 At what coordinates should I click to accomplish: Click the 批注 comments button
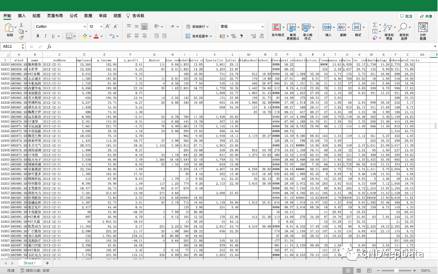coord(406,16)
